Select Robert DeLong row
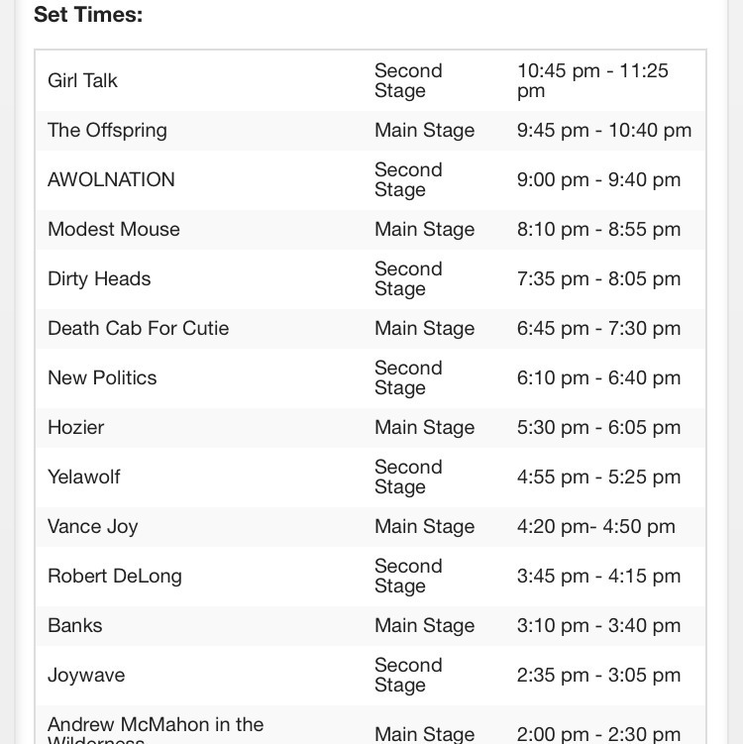Screen dimensions: 743x744 tap(371, 576)
